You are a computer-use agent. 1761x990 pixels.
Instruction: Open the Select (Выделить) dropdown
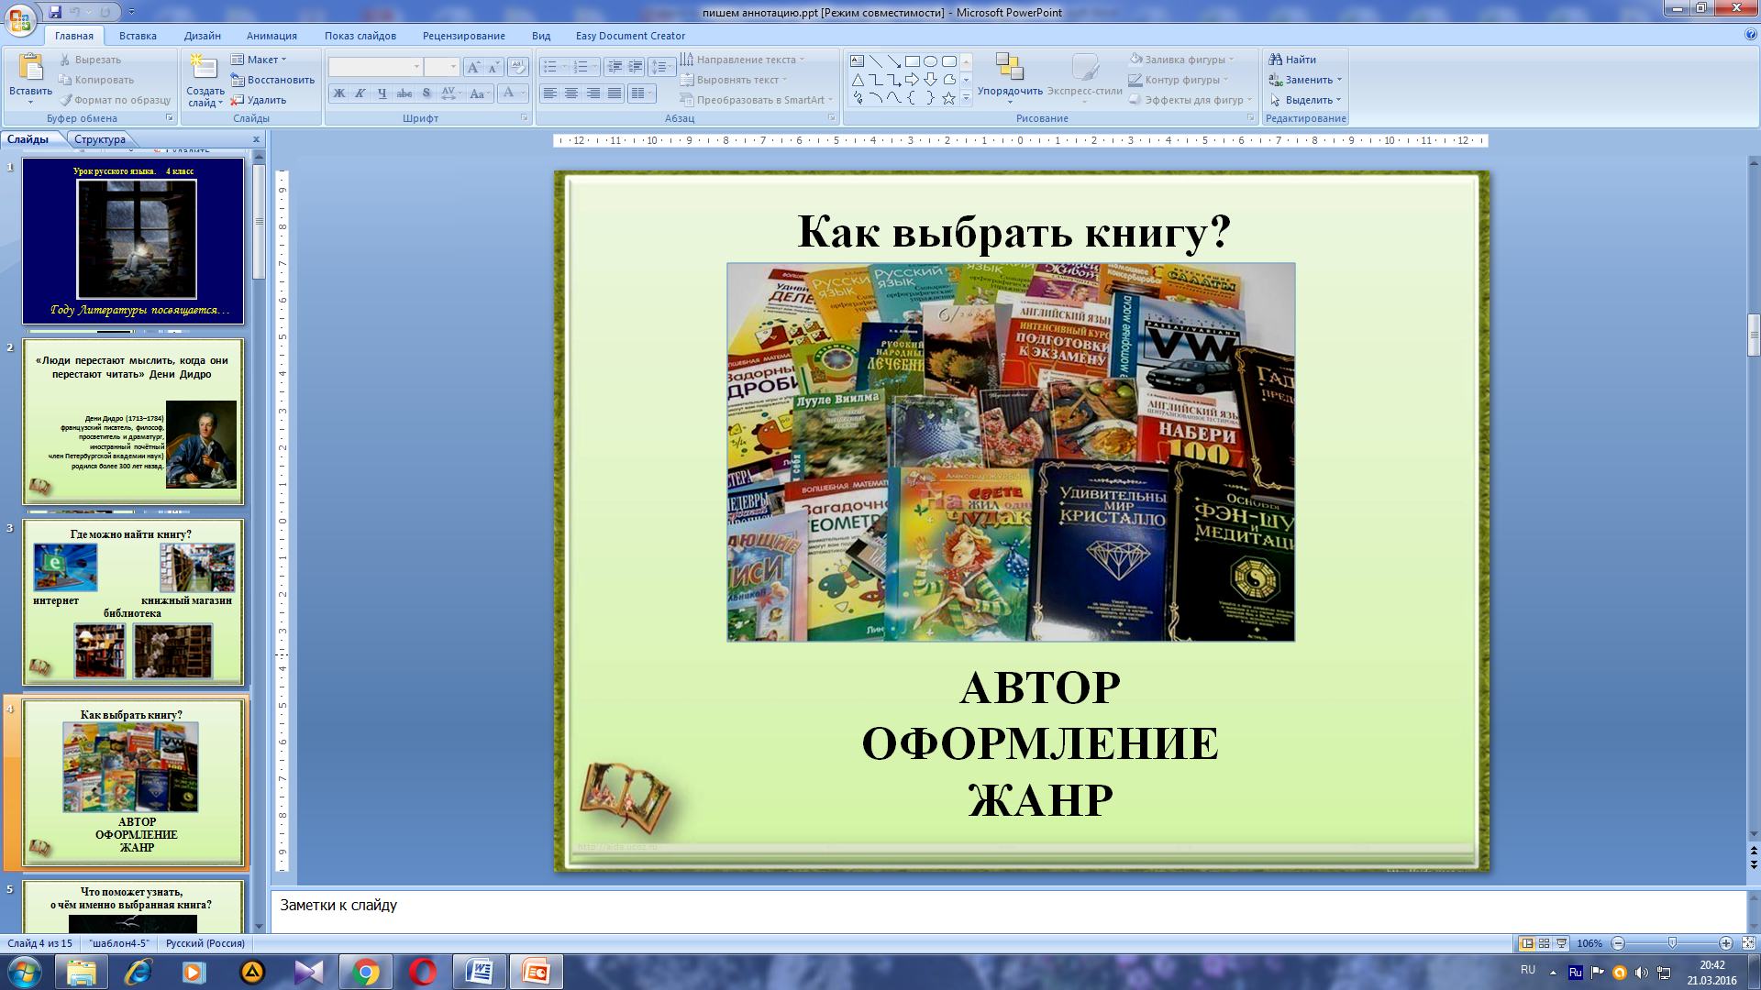point(1305,100)
